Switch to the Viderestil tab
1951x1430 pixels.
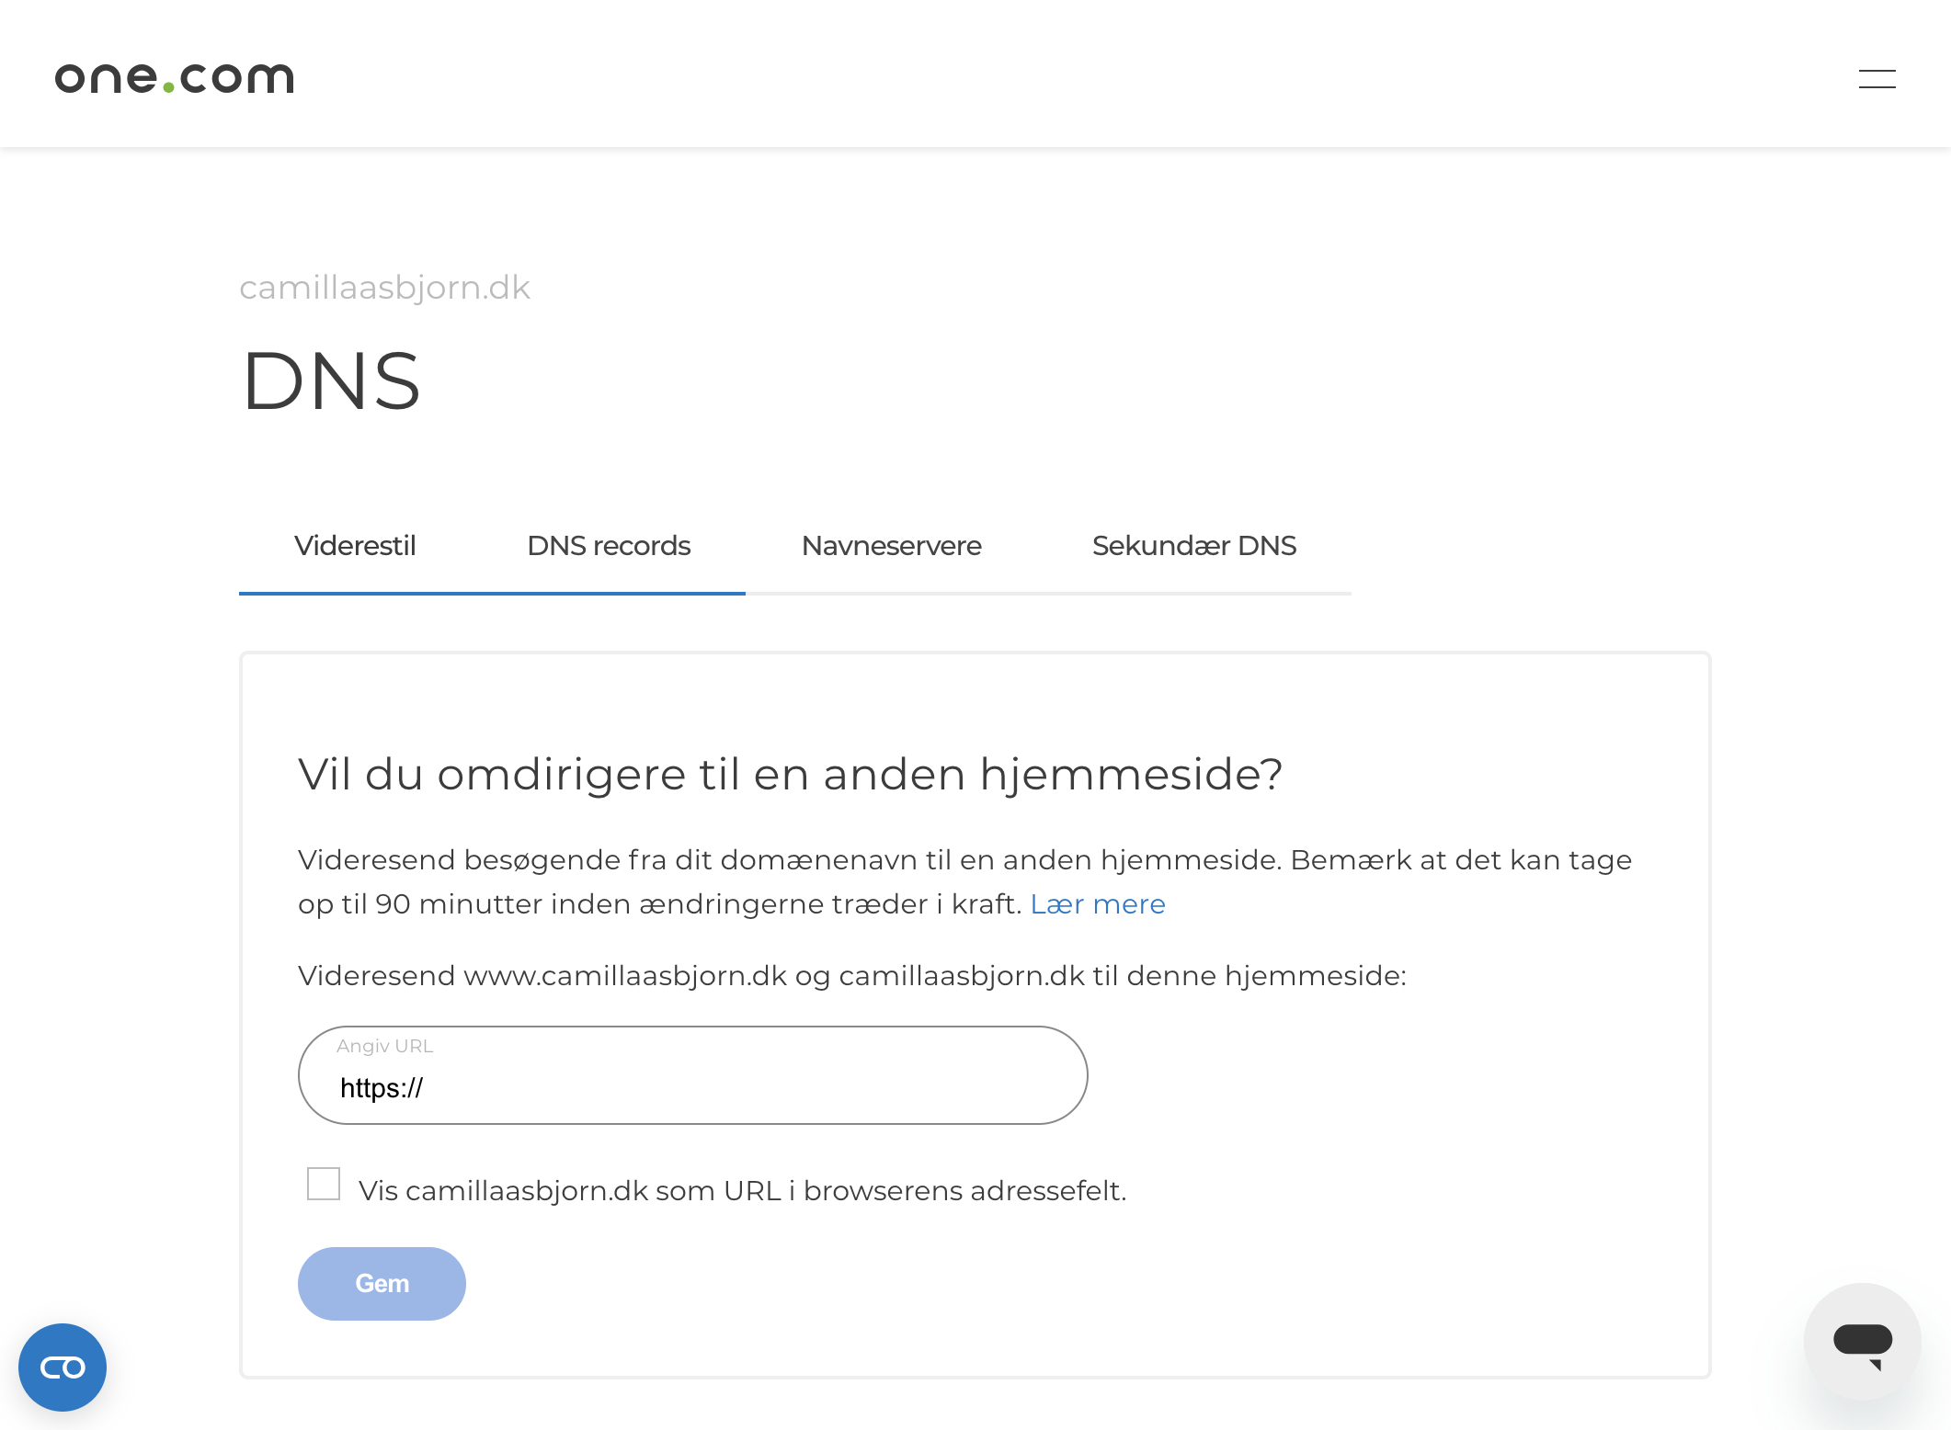[355, 546]
